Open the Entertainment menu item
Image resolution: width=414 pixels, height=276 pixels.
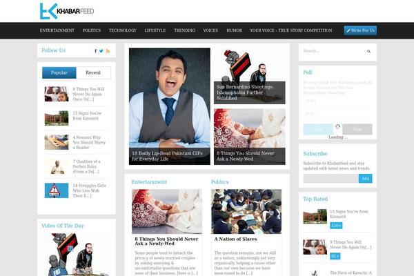click(x=57, y=30)
